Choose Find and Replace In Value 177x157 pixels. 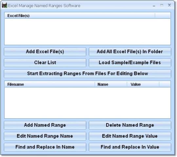click(130, 147)
